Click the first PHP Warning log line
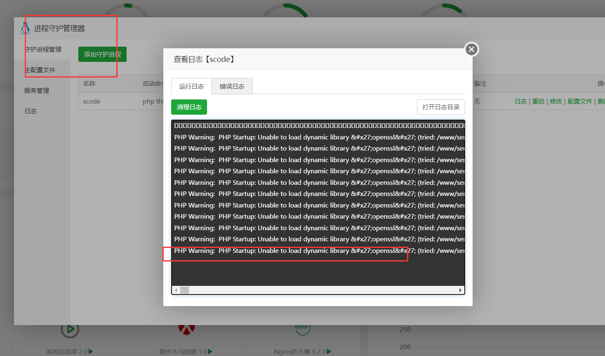The height and width of the screenshot is (356, 605). (319, 137)
